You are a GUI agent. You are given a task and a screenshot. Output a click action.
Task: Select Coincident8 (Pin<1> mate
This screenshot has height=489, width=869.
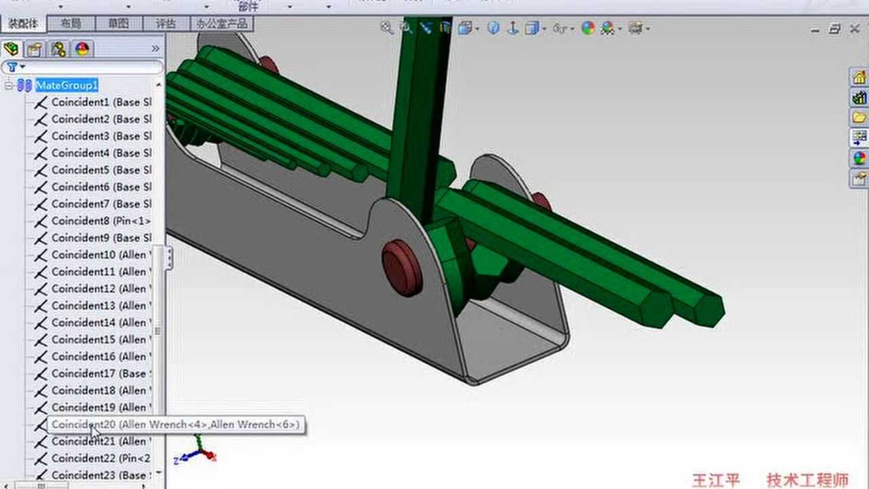pos(101,221)
